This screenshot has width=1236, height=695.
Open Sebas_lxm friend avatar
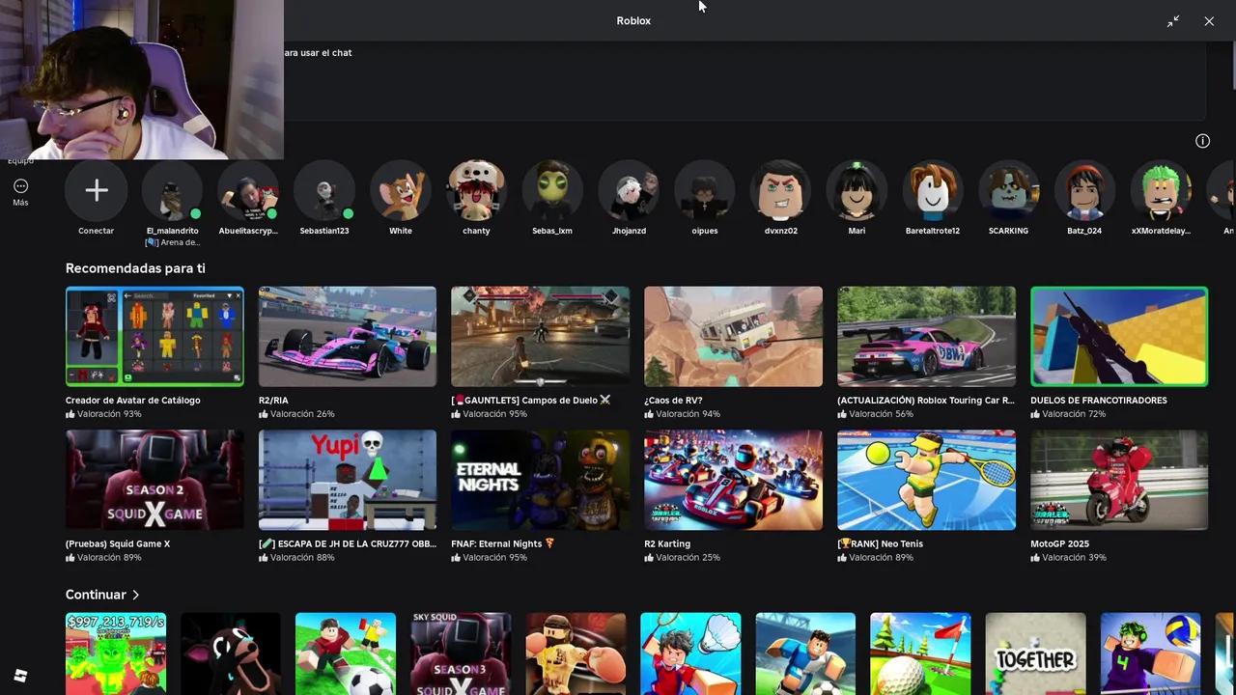(552, 191)
